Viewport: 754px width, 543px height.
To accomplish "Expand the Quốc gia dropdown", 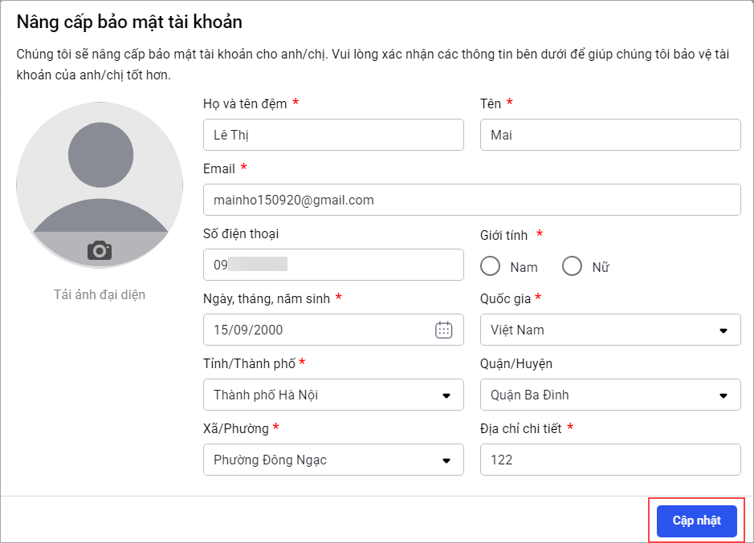I will (x=609, y=330).
